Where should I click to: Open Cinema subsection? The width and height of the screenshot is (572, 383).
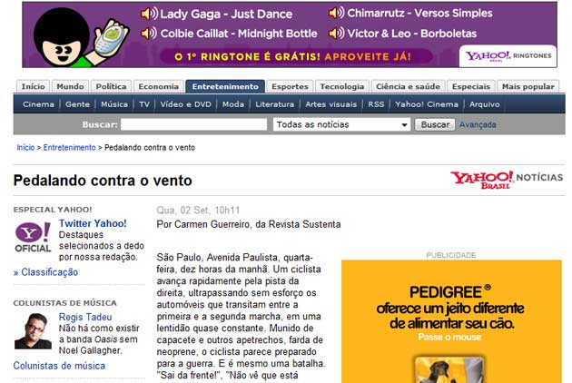coord(38,104)
